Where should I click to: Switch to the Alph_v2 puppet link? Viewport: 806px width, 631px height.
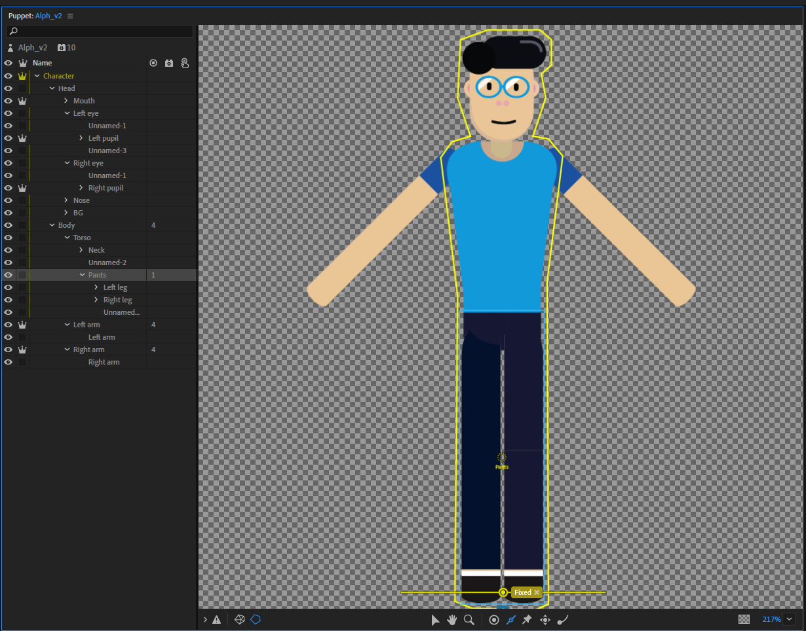[x=48, y=16]
